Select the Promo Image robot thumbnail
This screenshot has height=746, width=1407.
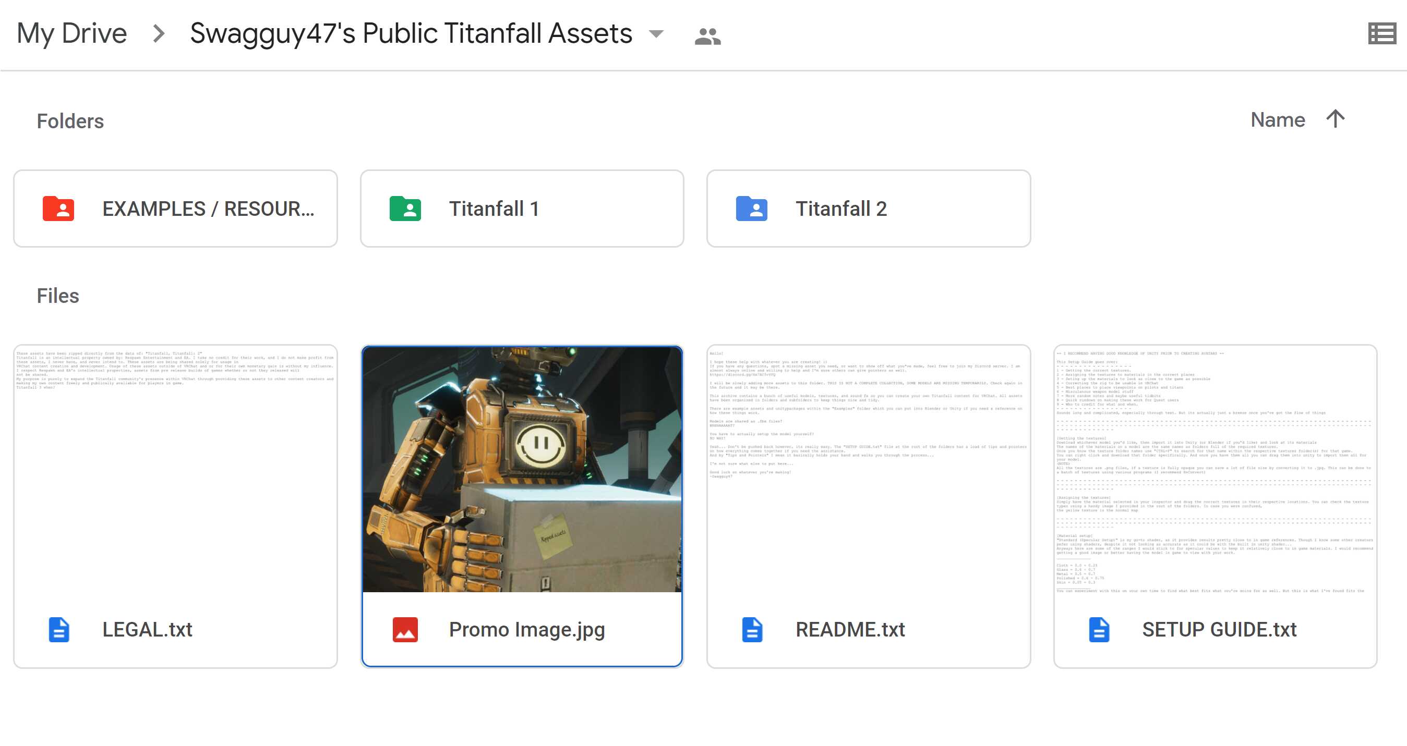(522, 469)
